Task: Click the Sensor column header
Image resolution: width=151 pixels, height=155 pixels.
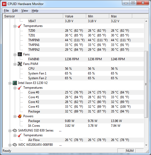Action: (33, 16)
